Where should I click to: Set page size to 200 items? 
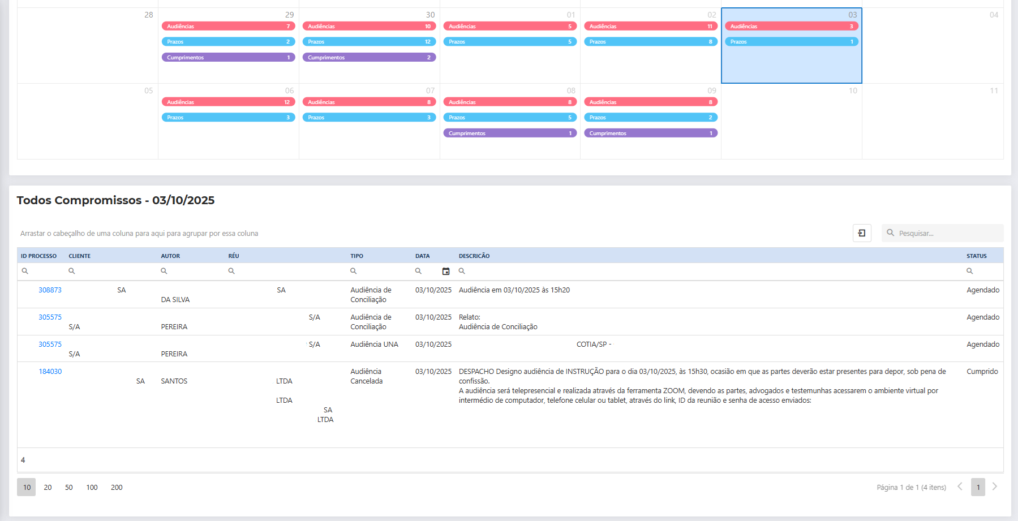click(117, 487)
